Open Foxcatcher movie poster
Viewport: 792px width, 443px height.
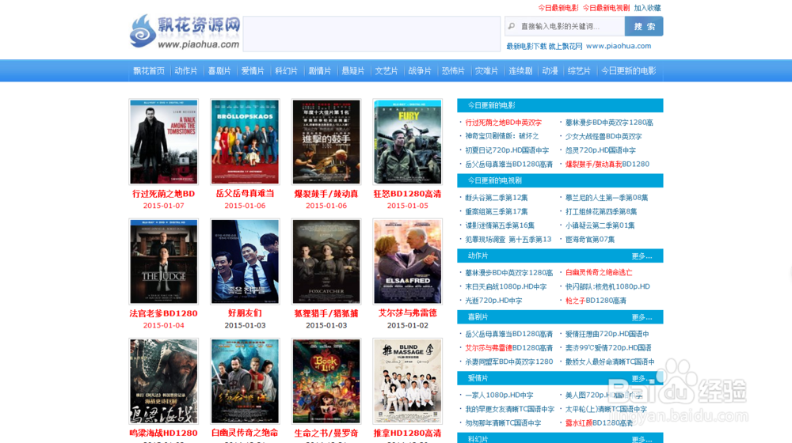coord(326,261)
